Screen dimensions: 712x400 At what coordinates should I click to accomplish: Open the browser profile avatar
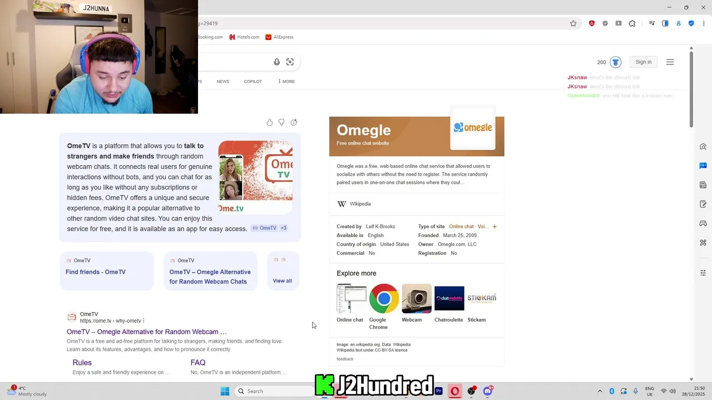pyautogui.click(x=679, y=23)
